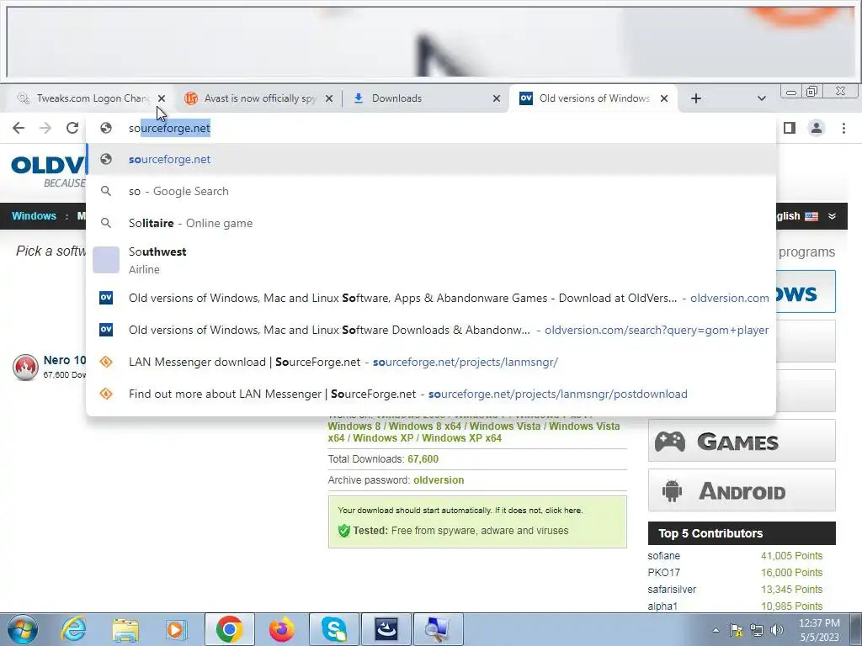Open the LAN Messenger download SourceForge suggestion

click(431, 362)
